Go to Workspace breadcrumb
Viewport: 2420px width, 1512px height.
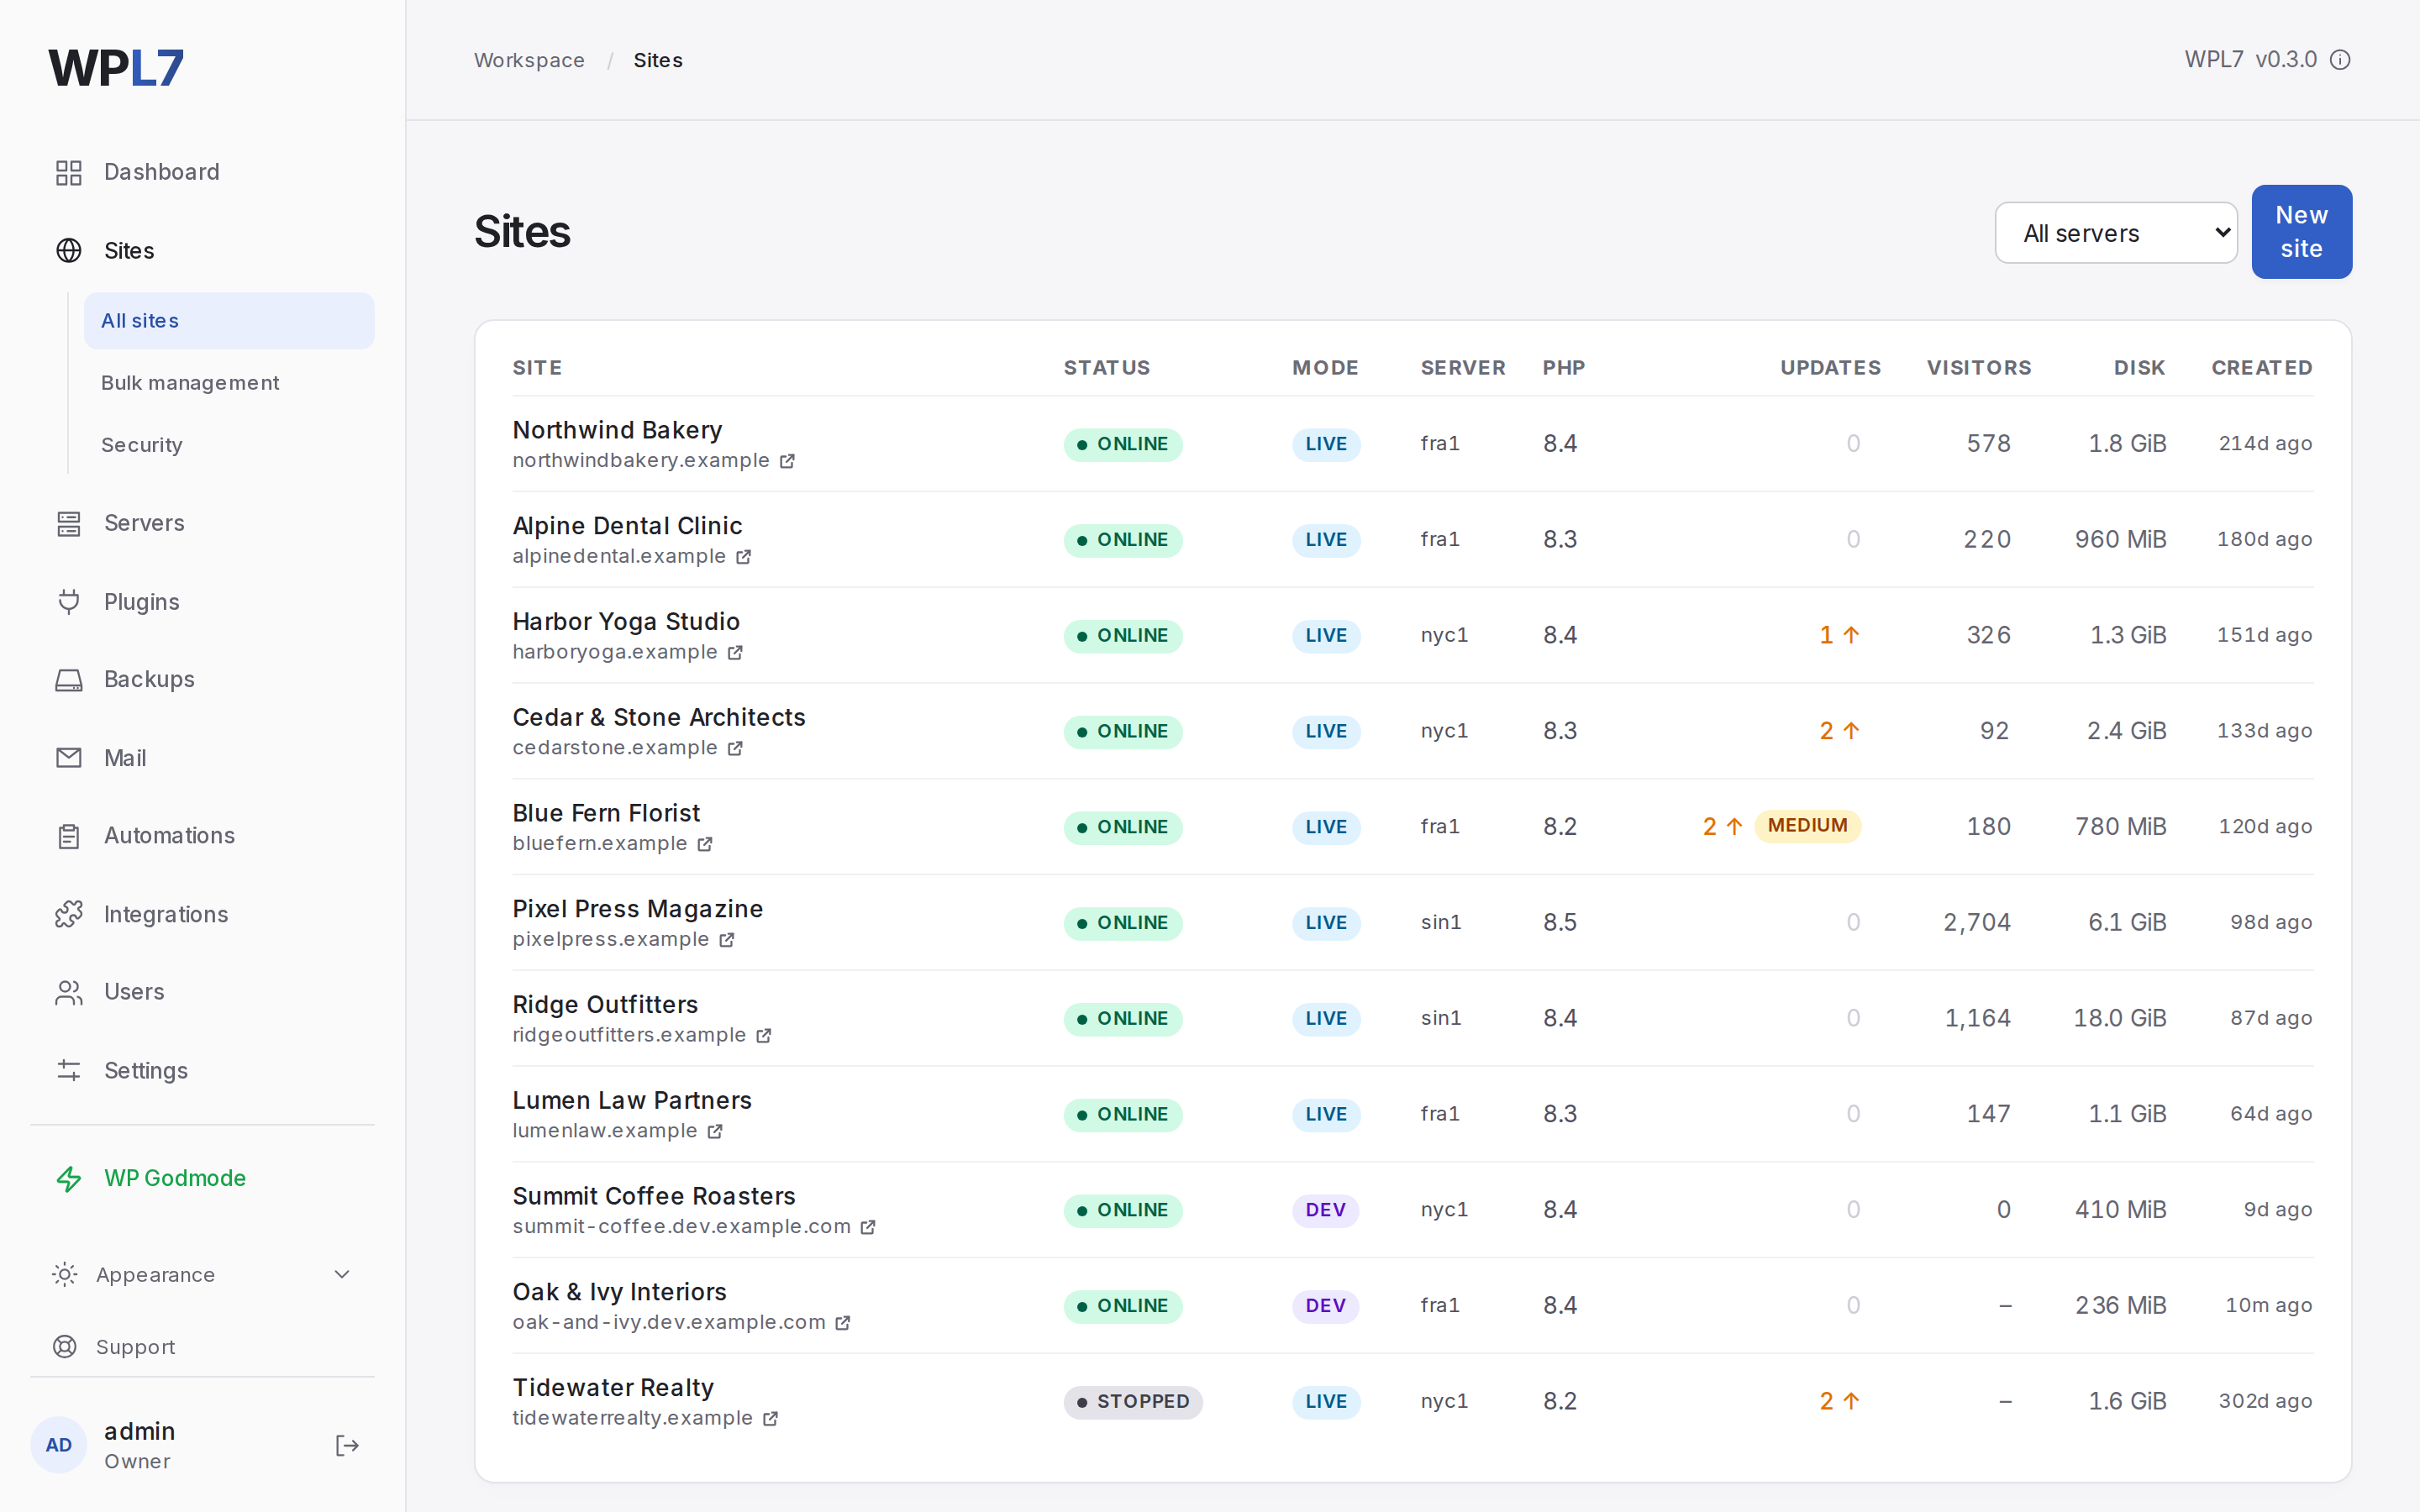[x=529, y=60]
